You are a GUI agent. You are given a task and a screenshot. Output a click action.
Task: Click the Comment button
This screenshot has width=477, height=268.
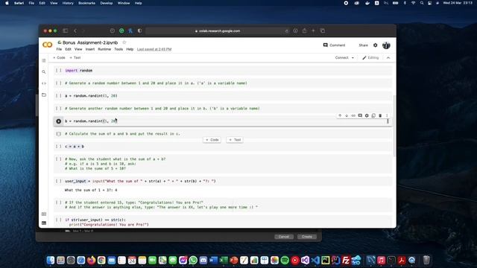click(x=335, y=45)
